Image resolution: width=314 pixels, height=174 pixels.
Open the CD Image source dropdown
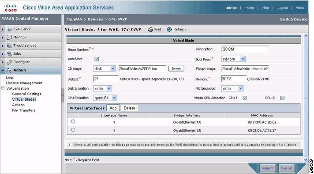coord(105,68)
